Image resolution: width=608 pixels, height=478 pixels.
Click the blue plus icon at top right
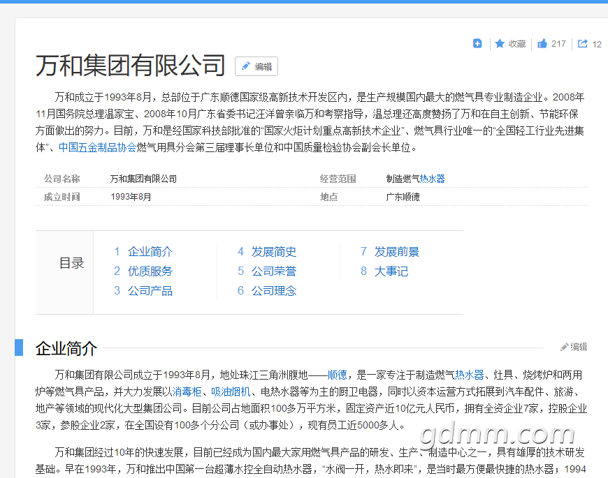(477, 43)
